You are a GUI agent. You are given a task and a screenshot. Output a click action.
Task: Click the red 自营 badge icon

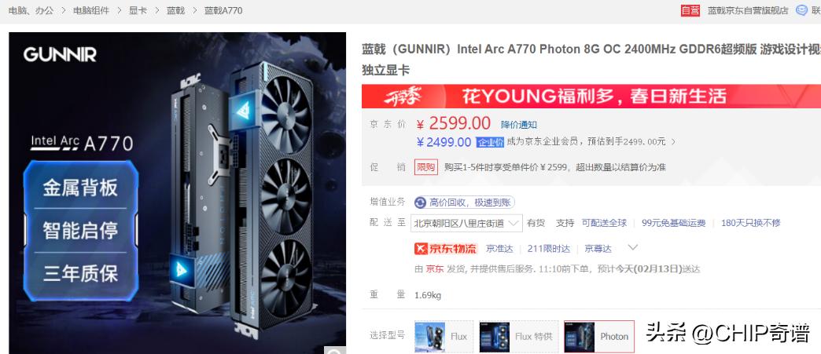(x=690, y=10)
